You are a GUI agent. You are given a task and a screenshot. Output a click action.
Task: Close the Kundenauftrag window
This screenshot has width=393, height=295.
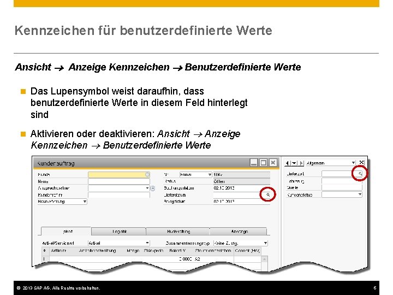pyautogui.click(x=273, y=163)
